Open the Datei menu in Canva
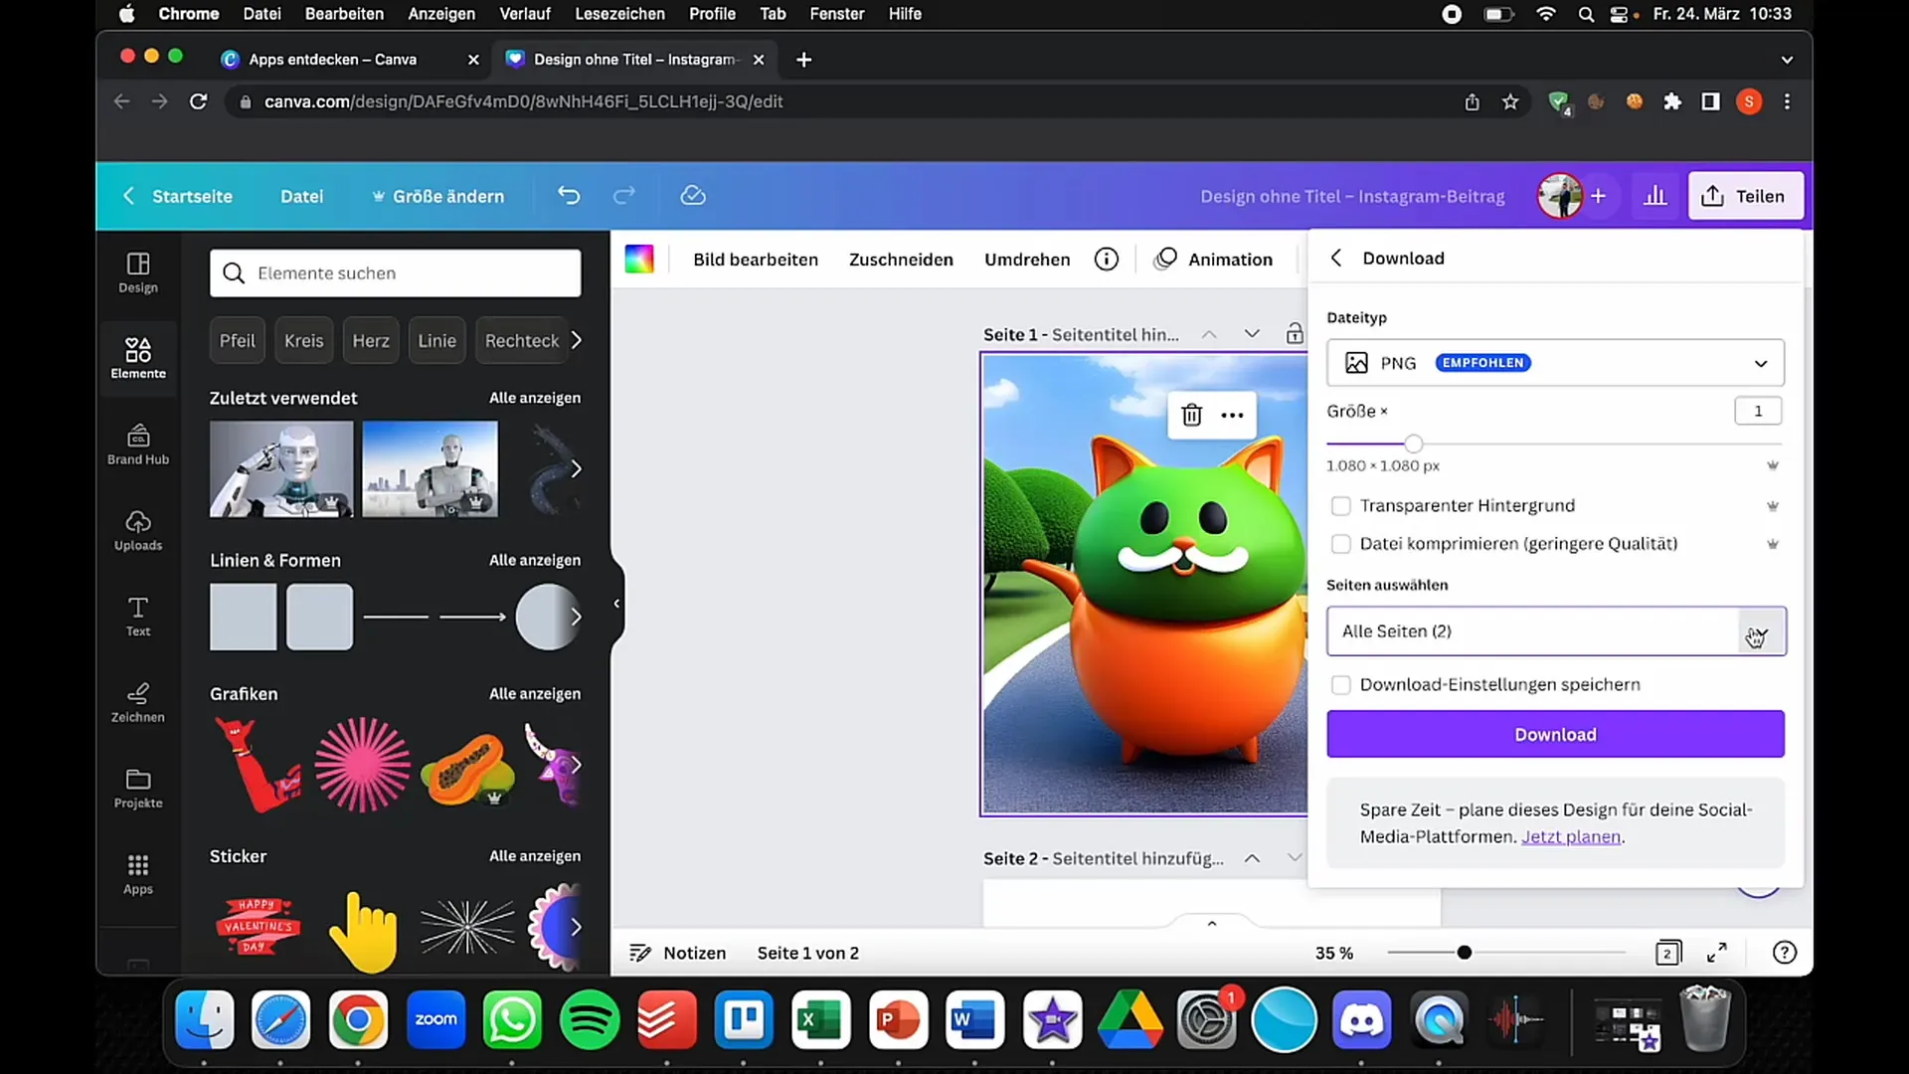The height and width of the screenshot is (1074, 1909). pos(301,196)
